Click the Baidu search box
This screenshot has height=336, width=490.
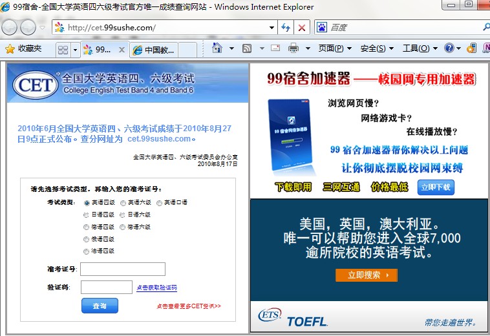click(405, 28)
